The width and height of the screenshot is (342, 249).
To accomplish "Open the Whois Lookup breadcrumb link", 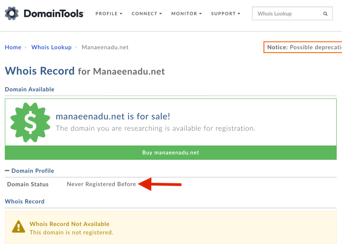I will click(51, 47).
